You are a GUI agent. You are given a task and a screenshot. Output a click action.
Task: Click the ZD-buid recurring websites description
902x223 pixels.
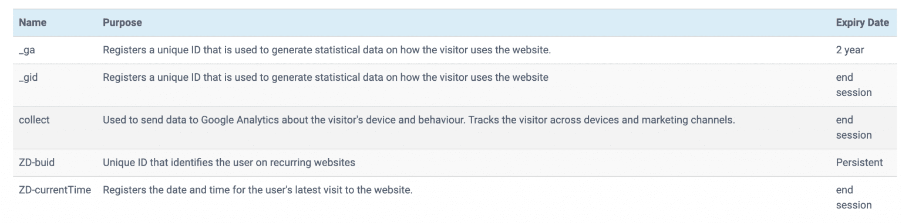tap(229, 163)
